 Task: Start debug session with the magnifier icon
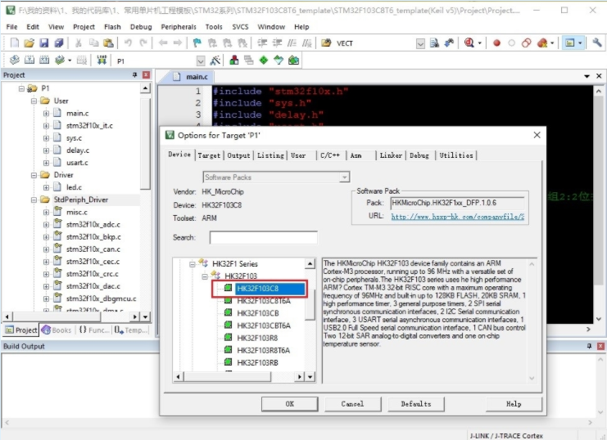point(470,43)
